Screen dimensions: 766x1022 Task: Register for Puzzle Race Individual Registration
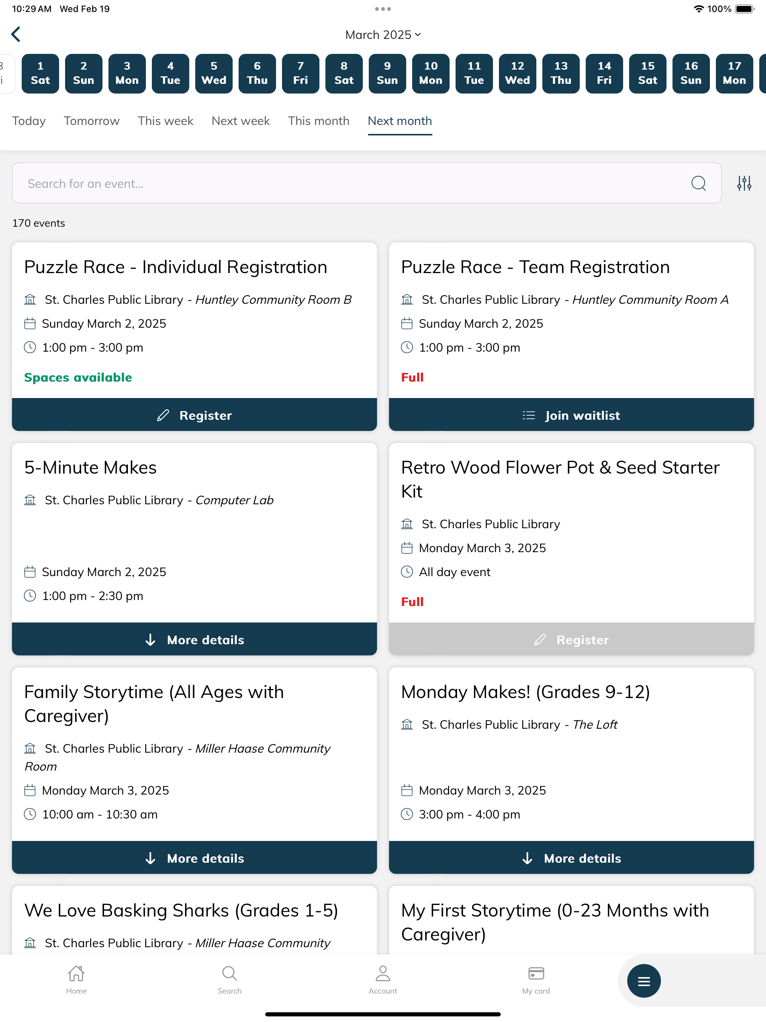pyautogui.click(x=194, y=415)
